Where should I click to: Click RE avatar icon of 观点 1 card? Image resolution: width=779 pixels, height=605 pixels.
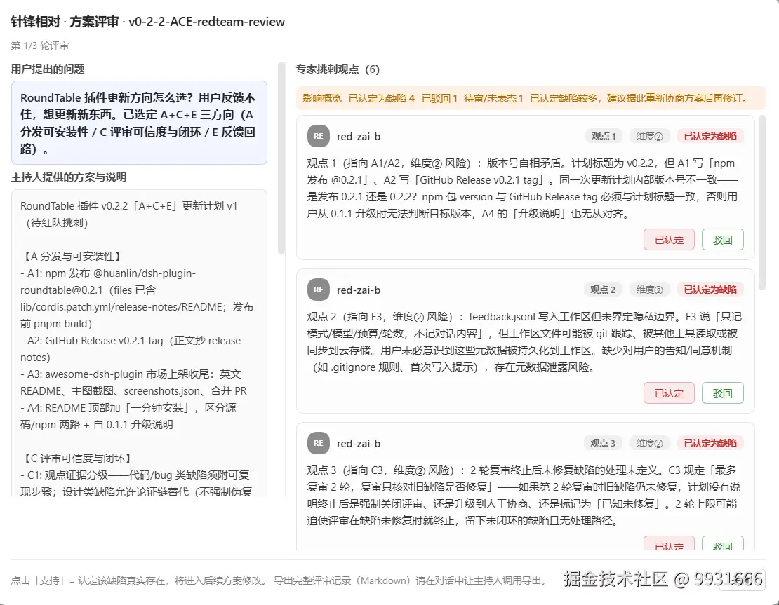coord(319,136)
